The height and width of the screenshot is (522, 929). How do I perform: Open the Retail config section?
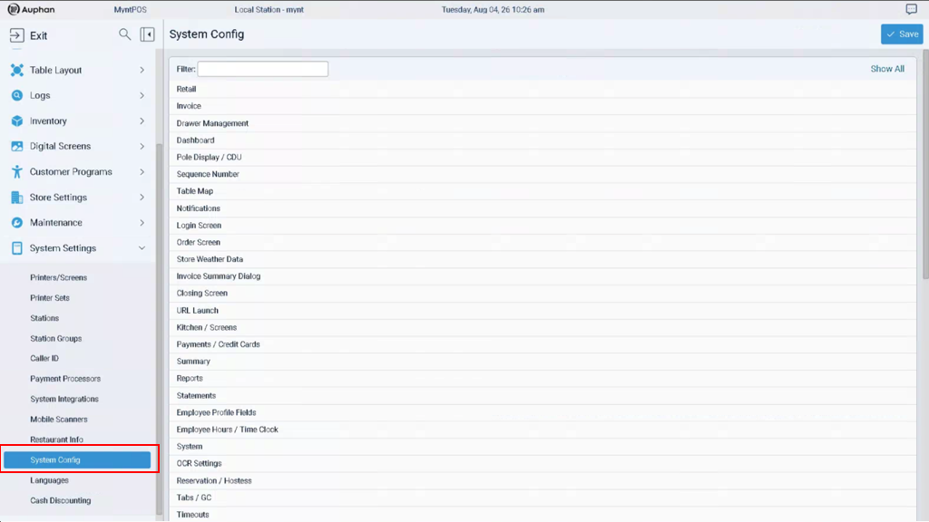(x=543, y=89)
